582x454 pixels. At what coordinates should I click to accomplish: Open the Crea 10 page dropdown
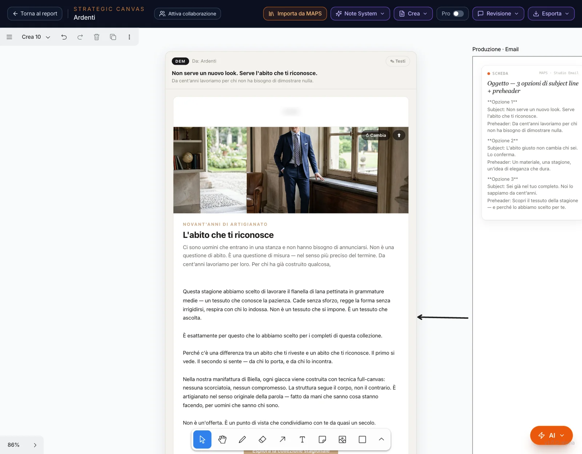(x=36, y=37)
